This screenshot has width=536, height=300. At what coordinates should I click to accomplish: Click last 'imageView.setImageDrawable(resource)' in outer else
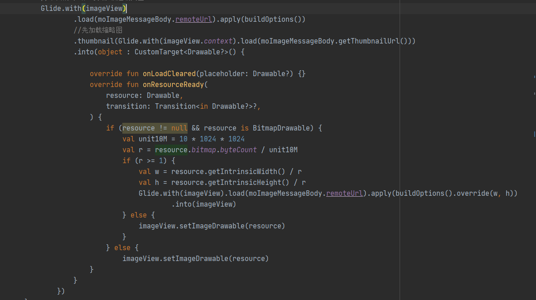pos(196,259)
